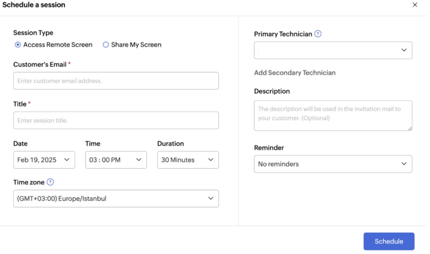Add a Secondary Technician
430x254 pixels.
295,72
